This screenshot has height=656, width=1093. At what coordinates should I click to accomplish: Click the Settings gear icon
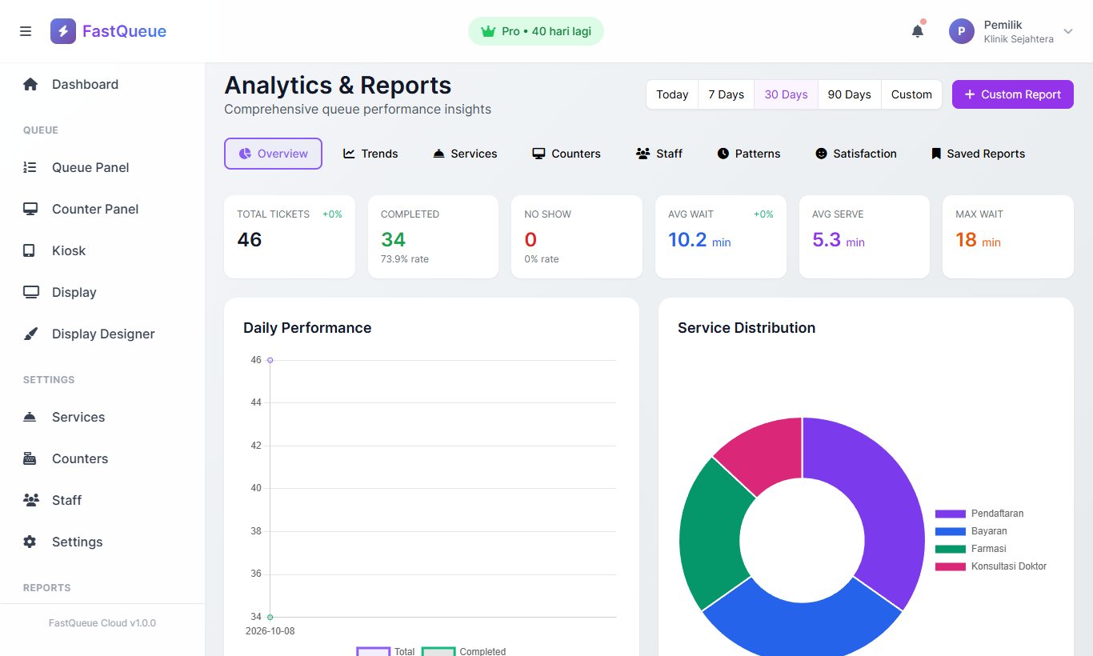[30, 542]
